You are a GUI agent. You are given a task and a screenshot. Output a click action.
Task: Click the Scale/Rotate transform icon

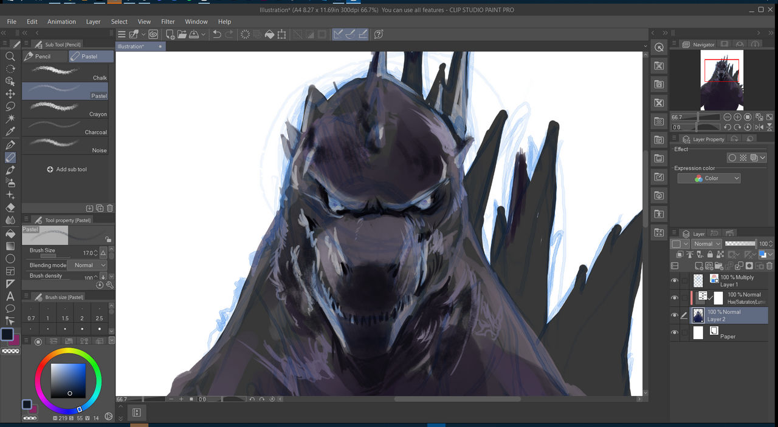coord(282,35)
